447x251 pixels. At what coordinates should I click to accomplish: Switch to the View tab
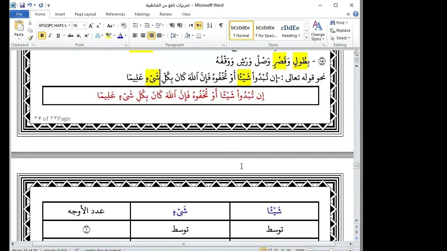[186, 14]
